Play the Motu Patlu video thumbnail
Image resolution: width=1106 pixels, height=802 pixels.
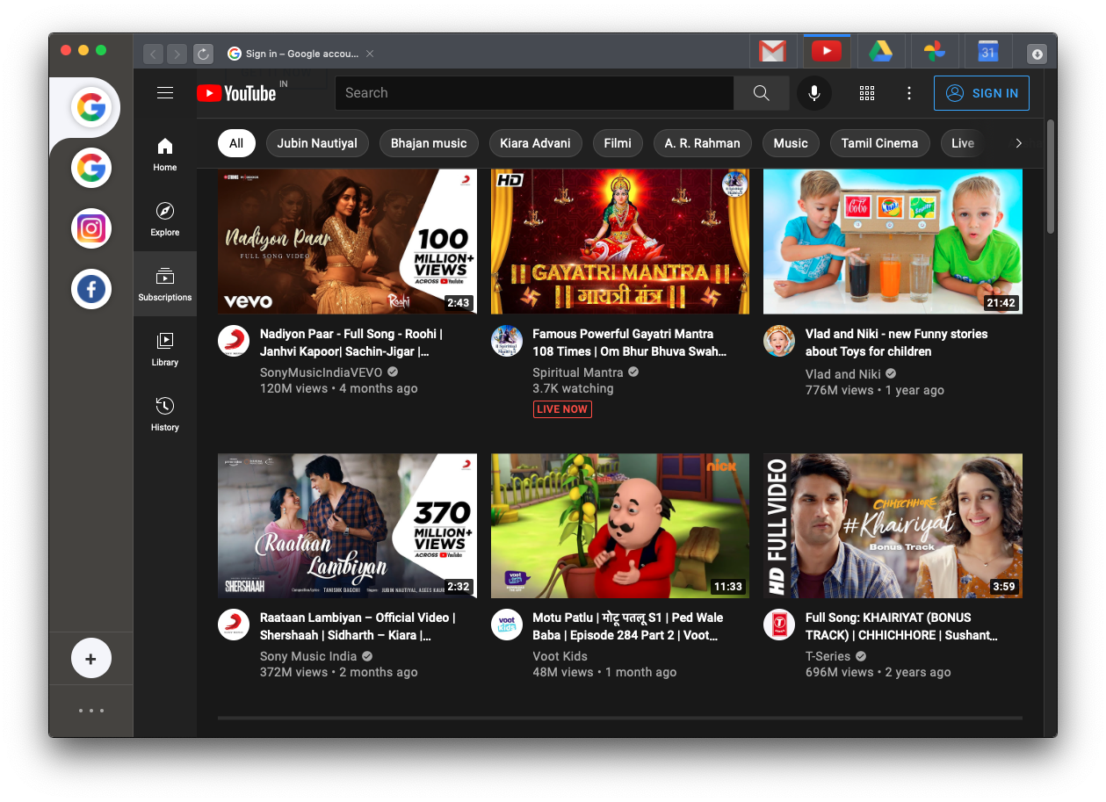click(620, 525)
